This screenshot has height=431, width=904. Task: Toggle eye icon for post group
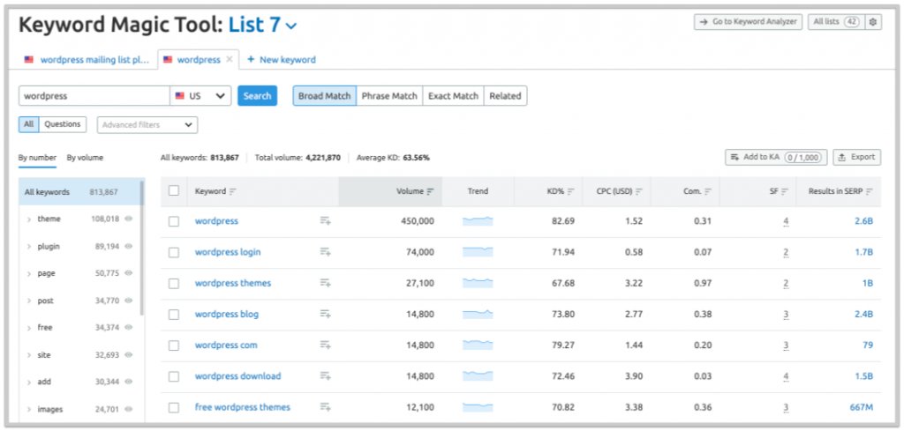(129, 301)
